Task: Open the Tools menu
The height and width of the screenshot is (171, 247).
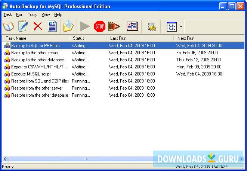Action: (x=33, y=14)
